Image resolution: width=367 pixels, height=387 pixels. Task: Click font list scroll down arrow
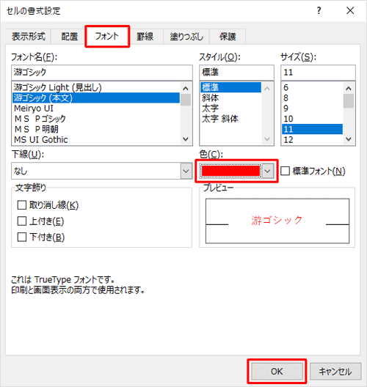click(186, 139)
